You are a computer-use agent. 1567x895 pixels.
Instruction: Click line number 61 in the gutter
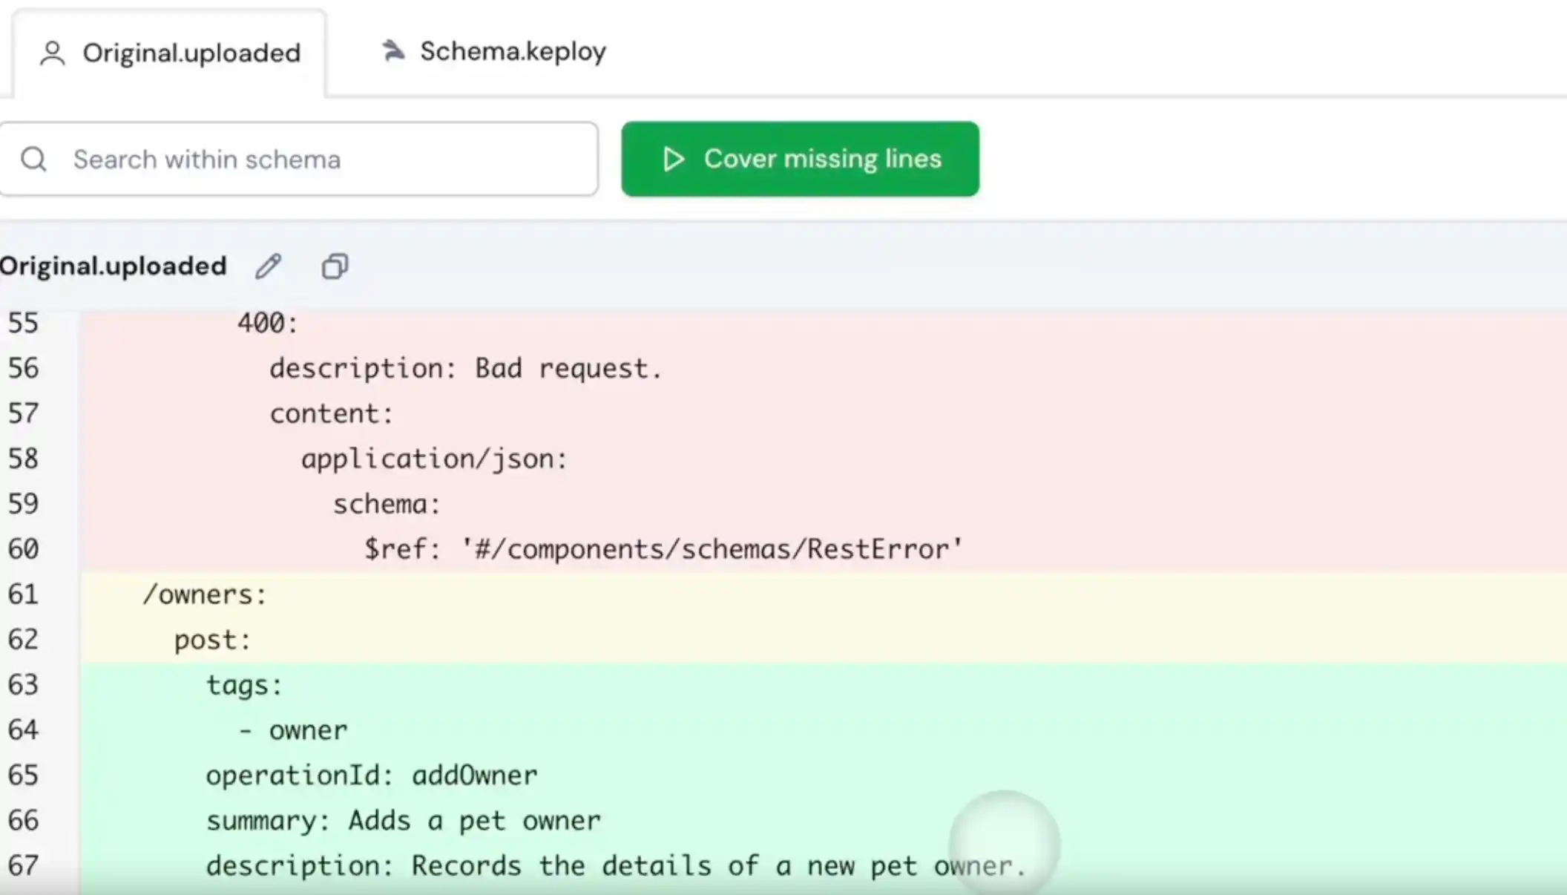(x=22, y=594)
